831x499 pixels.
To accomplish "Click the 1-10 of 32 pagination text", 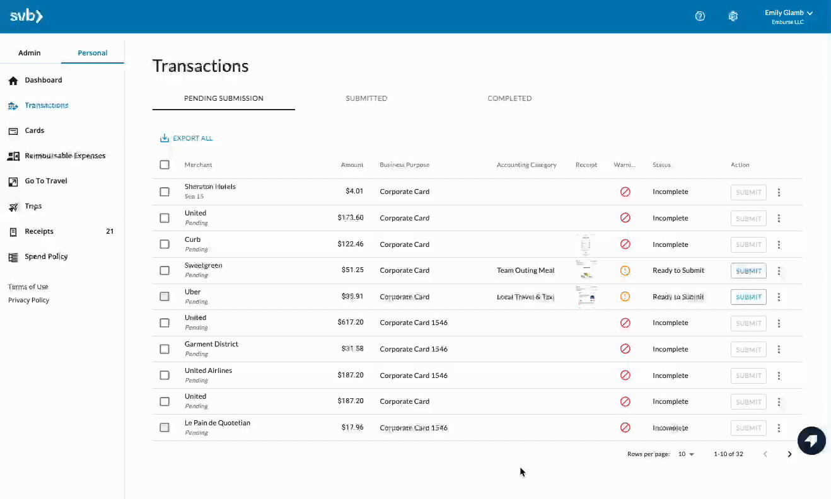I will click(728, 454).
